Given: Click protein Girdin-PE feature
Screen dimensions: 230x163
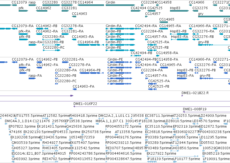Looking at the screenshot, I should (x=120, y=62).
